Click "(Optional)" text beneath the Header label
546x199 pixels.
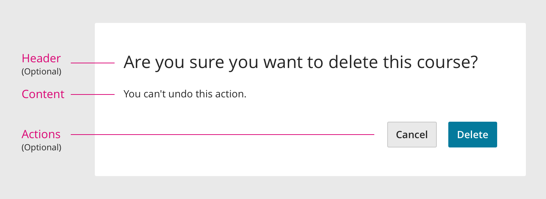(x=41, y=72)
